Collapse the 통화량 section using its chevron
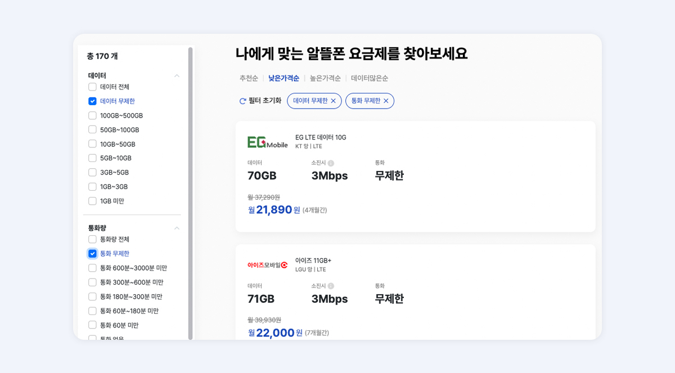The image size is (675, 373). click(177, 227)
